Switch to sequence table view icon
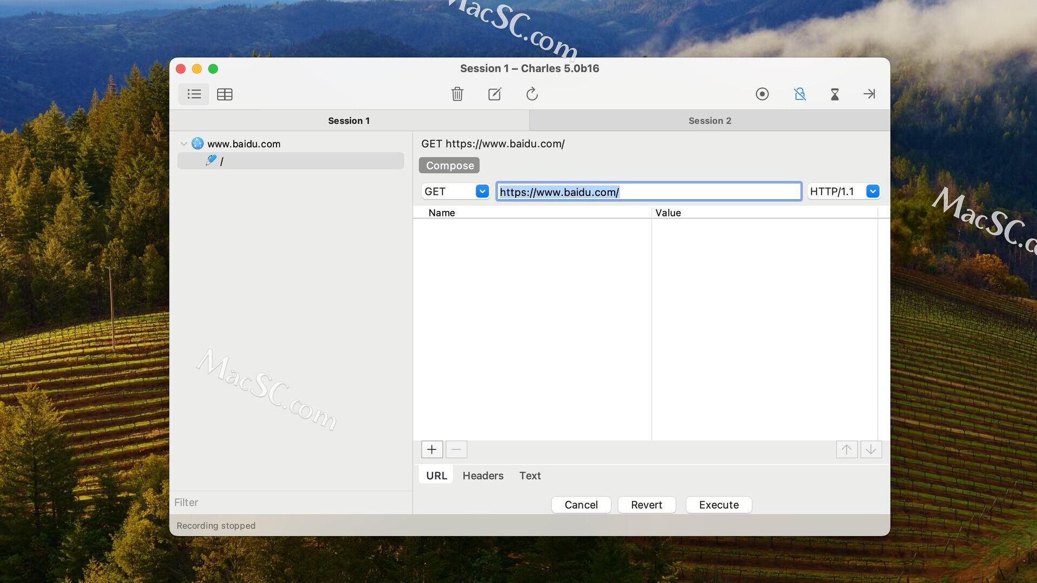The width and height of the screenshot is (1037, 583). point(225,94)
